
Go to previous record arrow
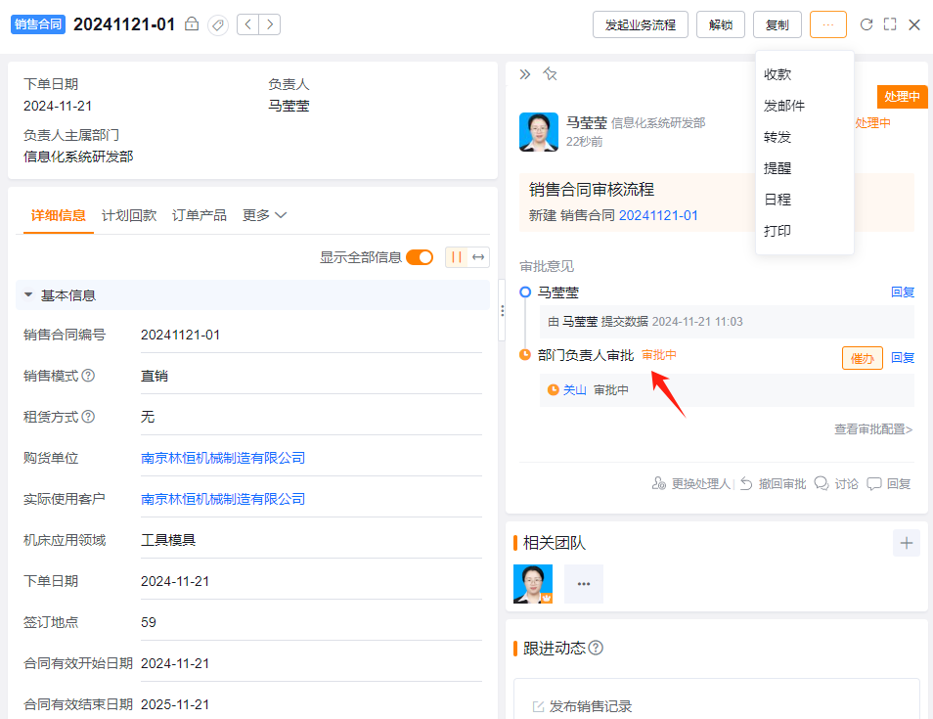coord(247,24)
